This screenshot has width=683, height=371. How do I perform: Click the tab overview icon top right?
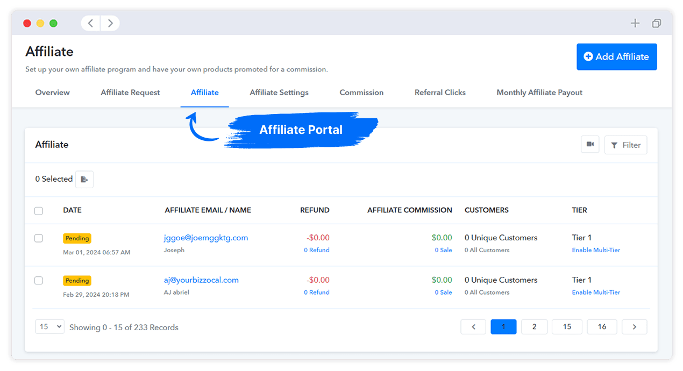click(657, 23)
